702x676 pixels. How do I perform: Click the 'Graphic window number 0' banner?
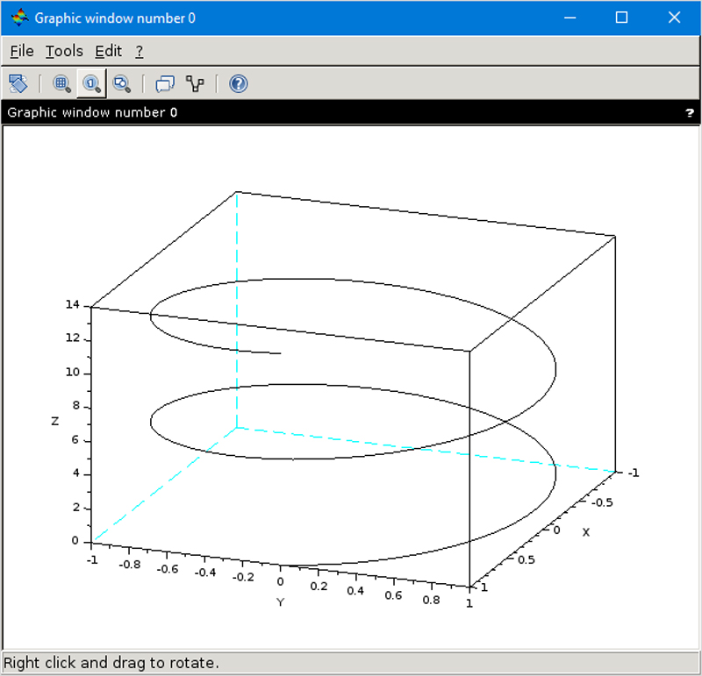(91, 112)
